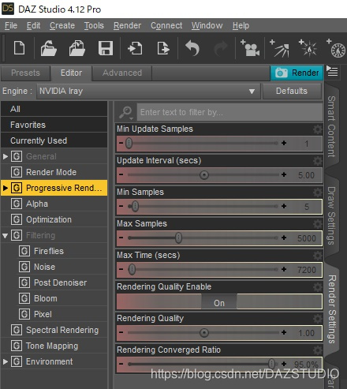Open the Help menu
Screen dimensions: 347x389
point(241,25)
